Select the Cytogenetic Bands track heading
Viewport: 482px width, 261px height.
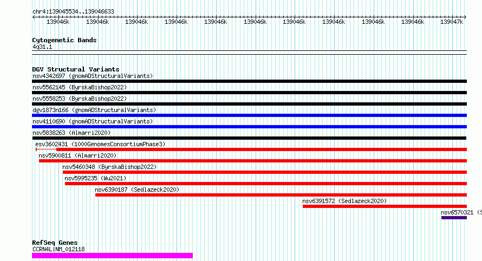click(64, 40)
